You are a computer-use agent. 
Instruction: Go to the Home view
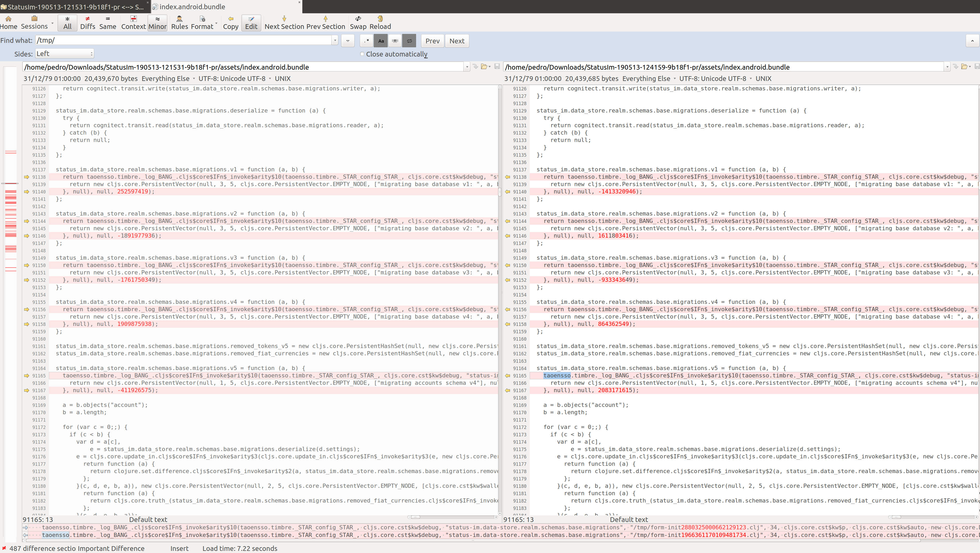(9, 23)
